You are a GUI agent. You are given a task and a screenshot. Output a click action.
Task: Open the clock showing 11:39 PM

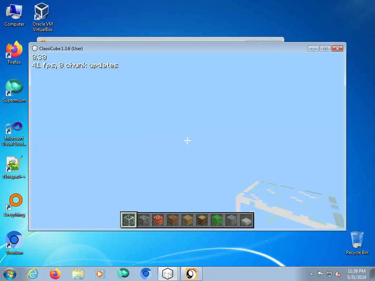[356, 274]
